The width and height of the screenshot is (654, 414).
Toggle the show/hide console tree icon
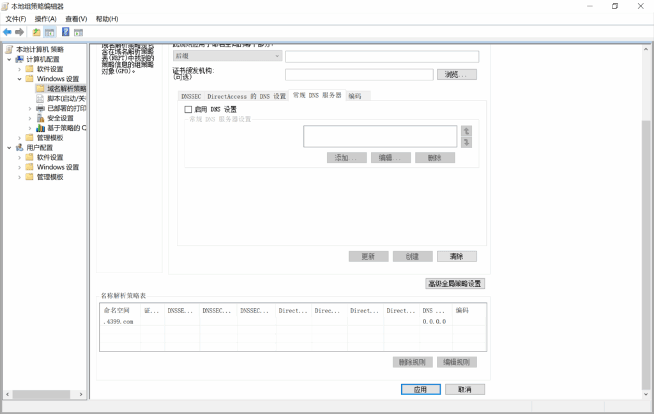(x=49, y=32)
